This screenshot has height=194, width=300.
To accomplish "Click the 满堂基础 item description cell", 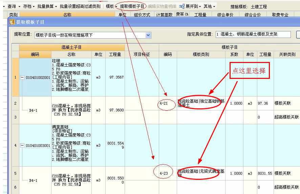I will coord(71,145).
